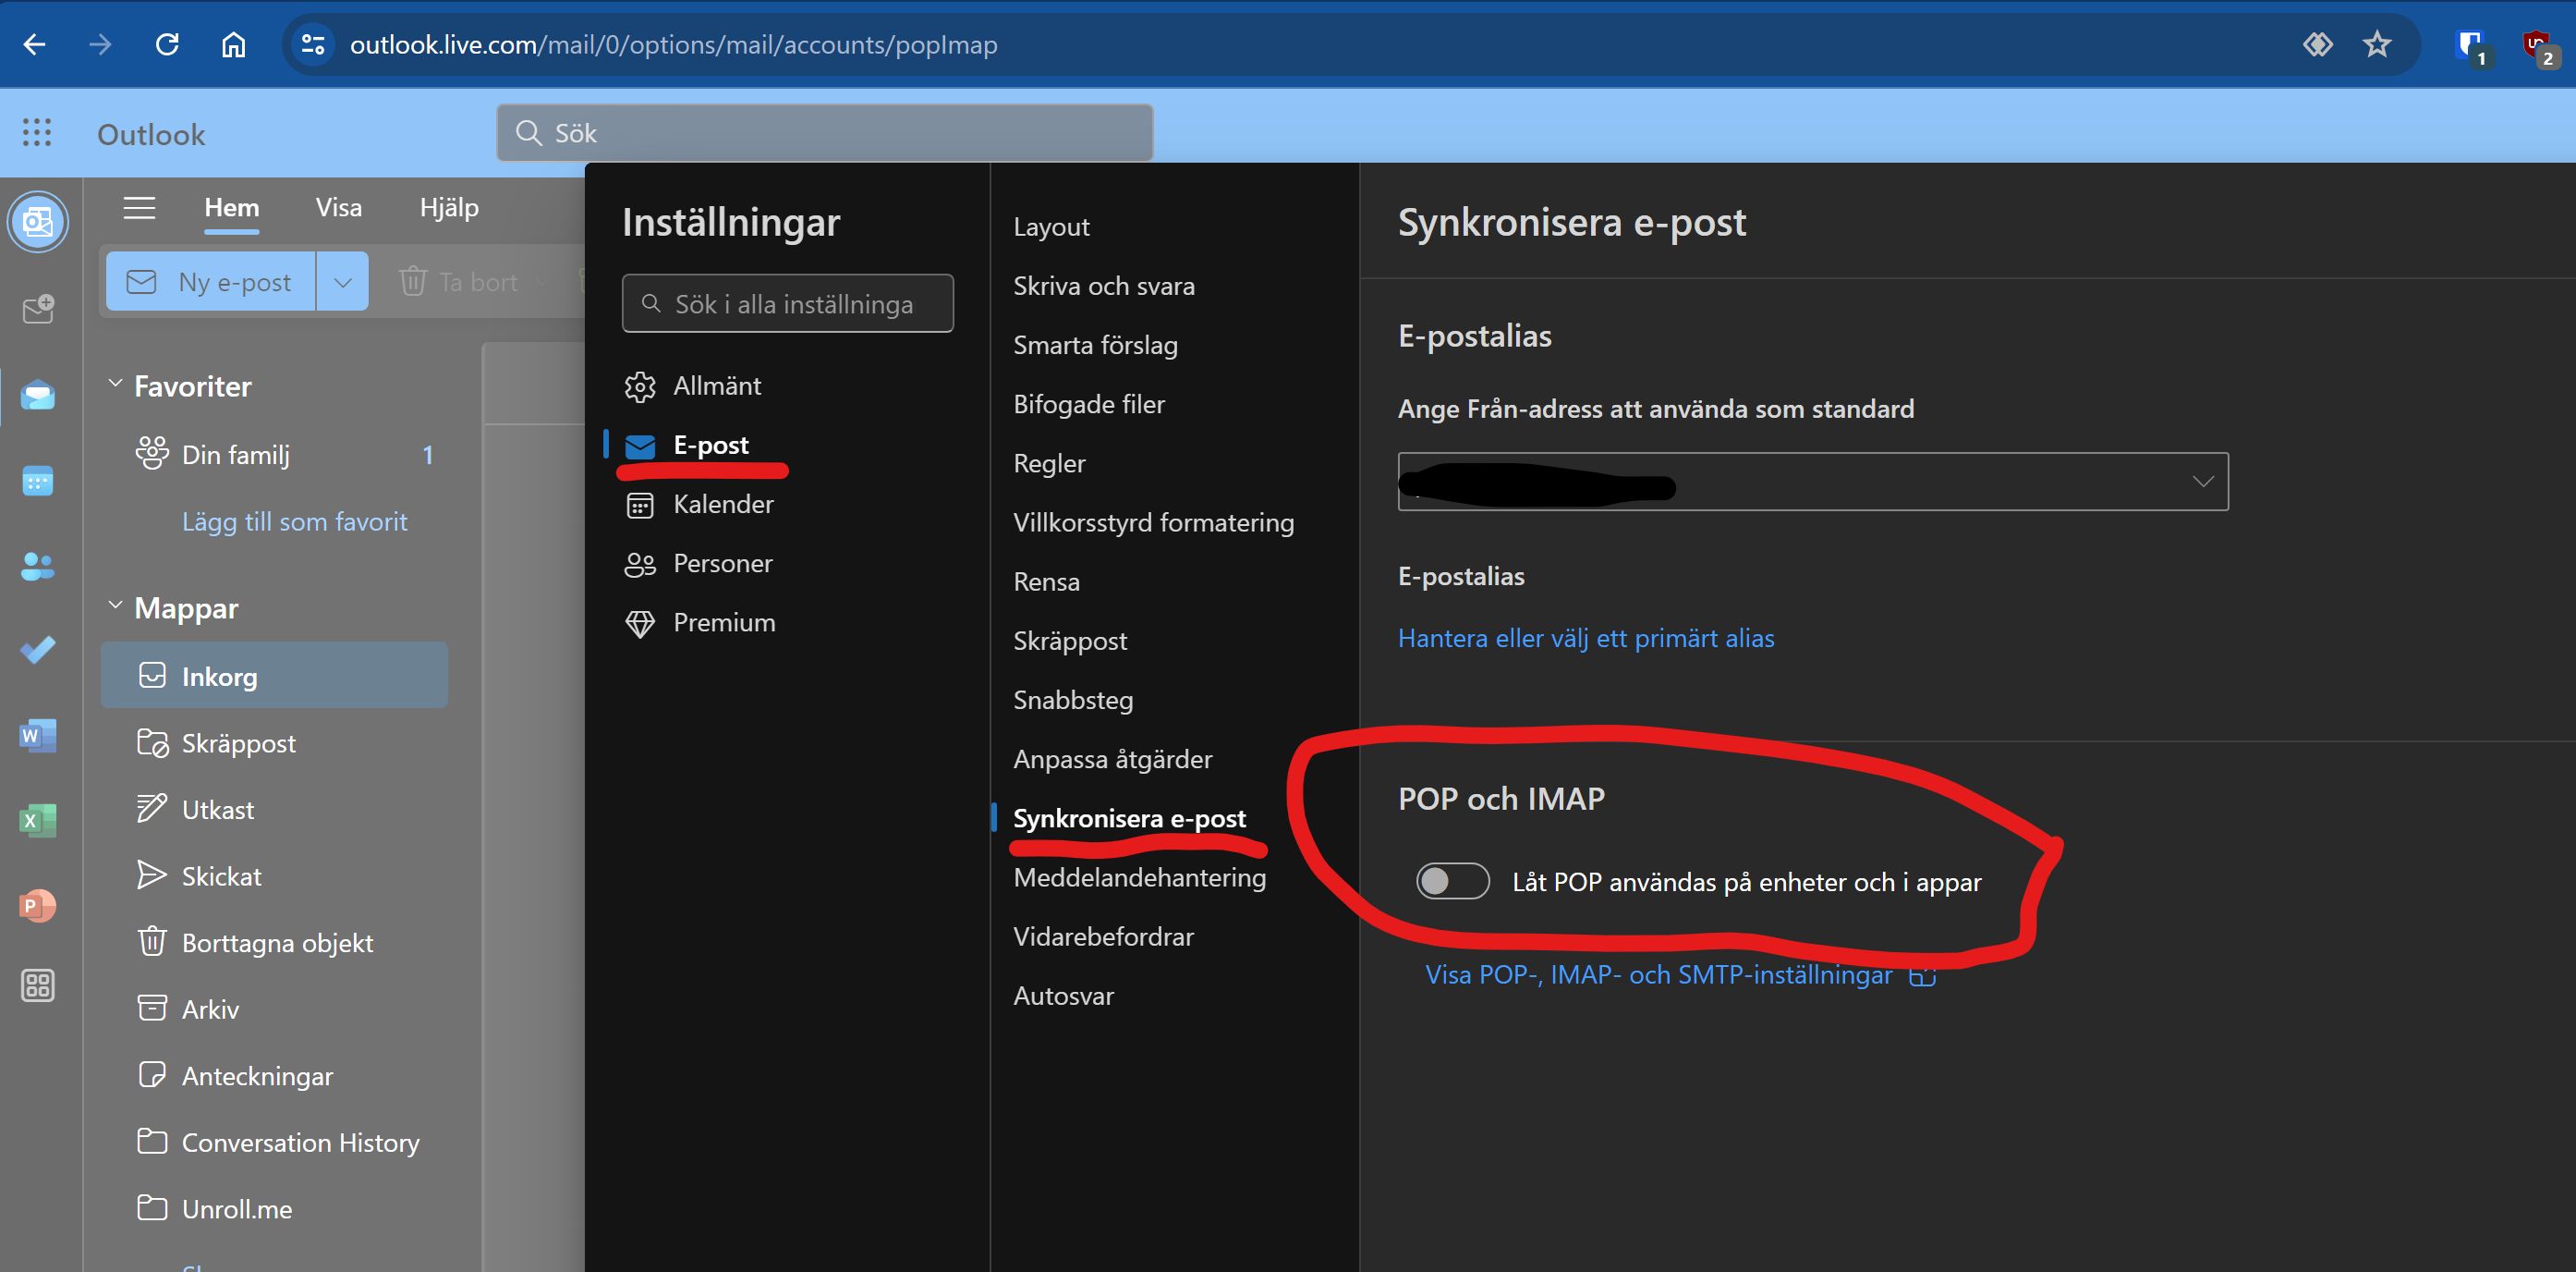The height and width of the screenshot is (1272, 2576).
Task: Click the browser reload button
Action: pyautogui.click(x=167, y=44)
